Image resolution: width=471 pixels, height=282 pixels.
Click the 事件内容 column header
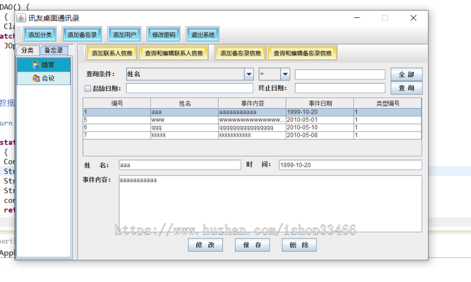click(x=252, y=103)
